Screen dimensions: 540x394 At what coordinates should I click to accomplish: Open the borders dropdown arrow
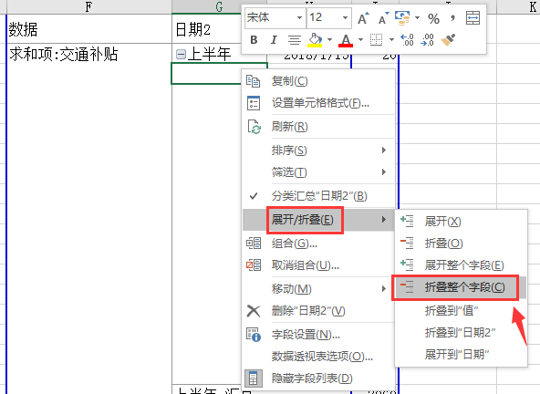coord(391,40)
